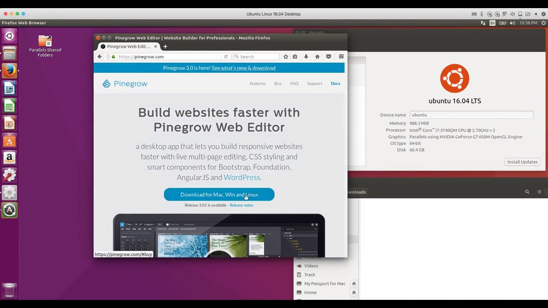The image size is (548, 308).
Task: Click the green padlock in the address bar
Action: pos(113,56)
